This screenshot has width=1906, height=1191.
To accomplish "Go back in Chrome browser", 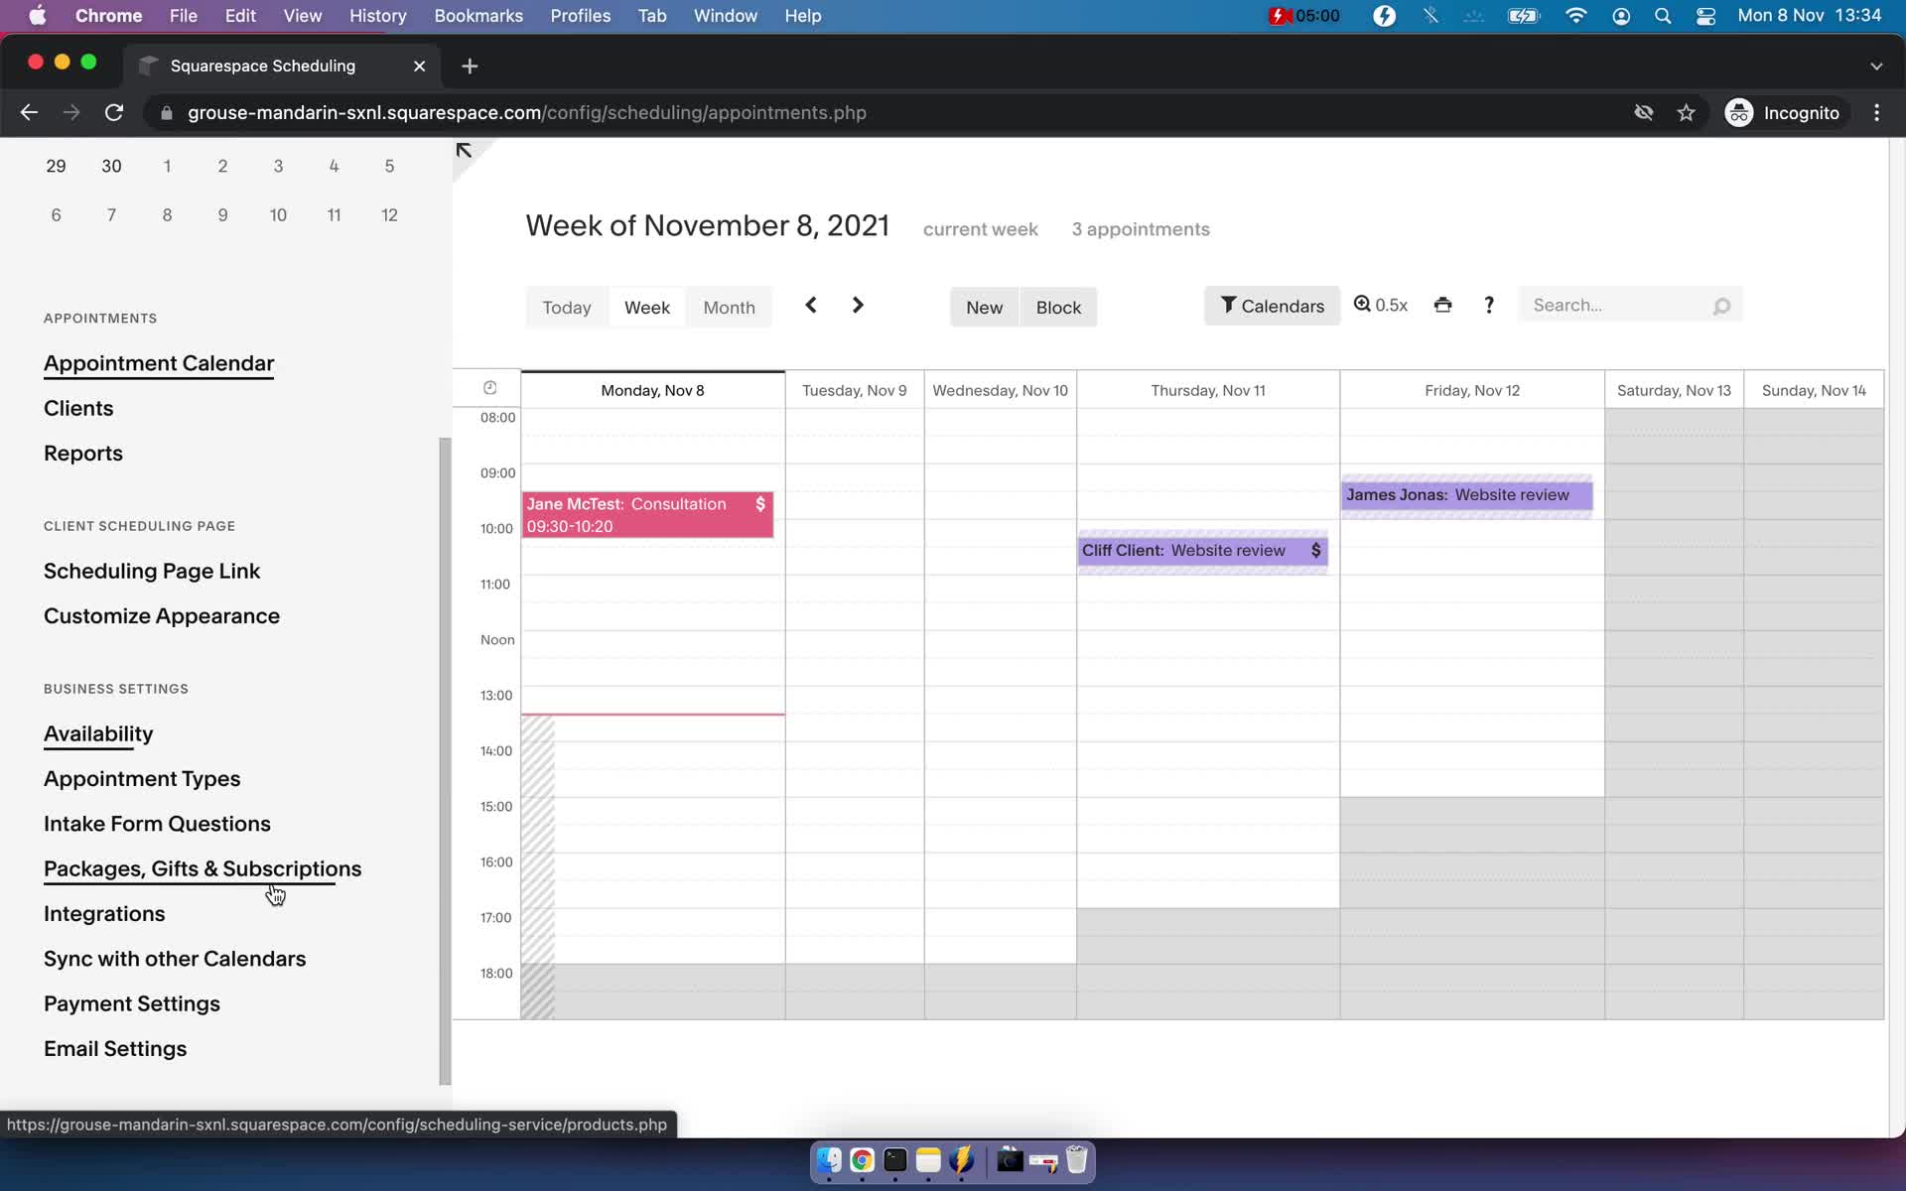I will click(29, 112).
